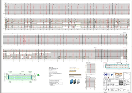Screen dimensions: 132x93
Task: Click the green round symbol beside floor plan
Action: pos(38,75)
